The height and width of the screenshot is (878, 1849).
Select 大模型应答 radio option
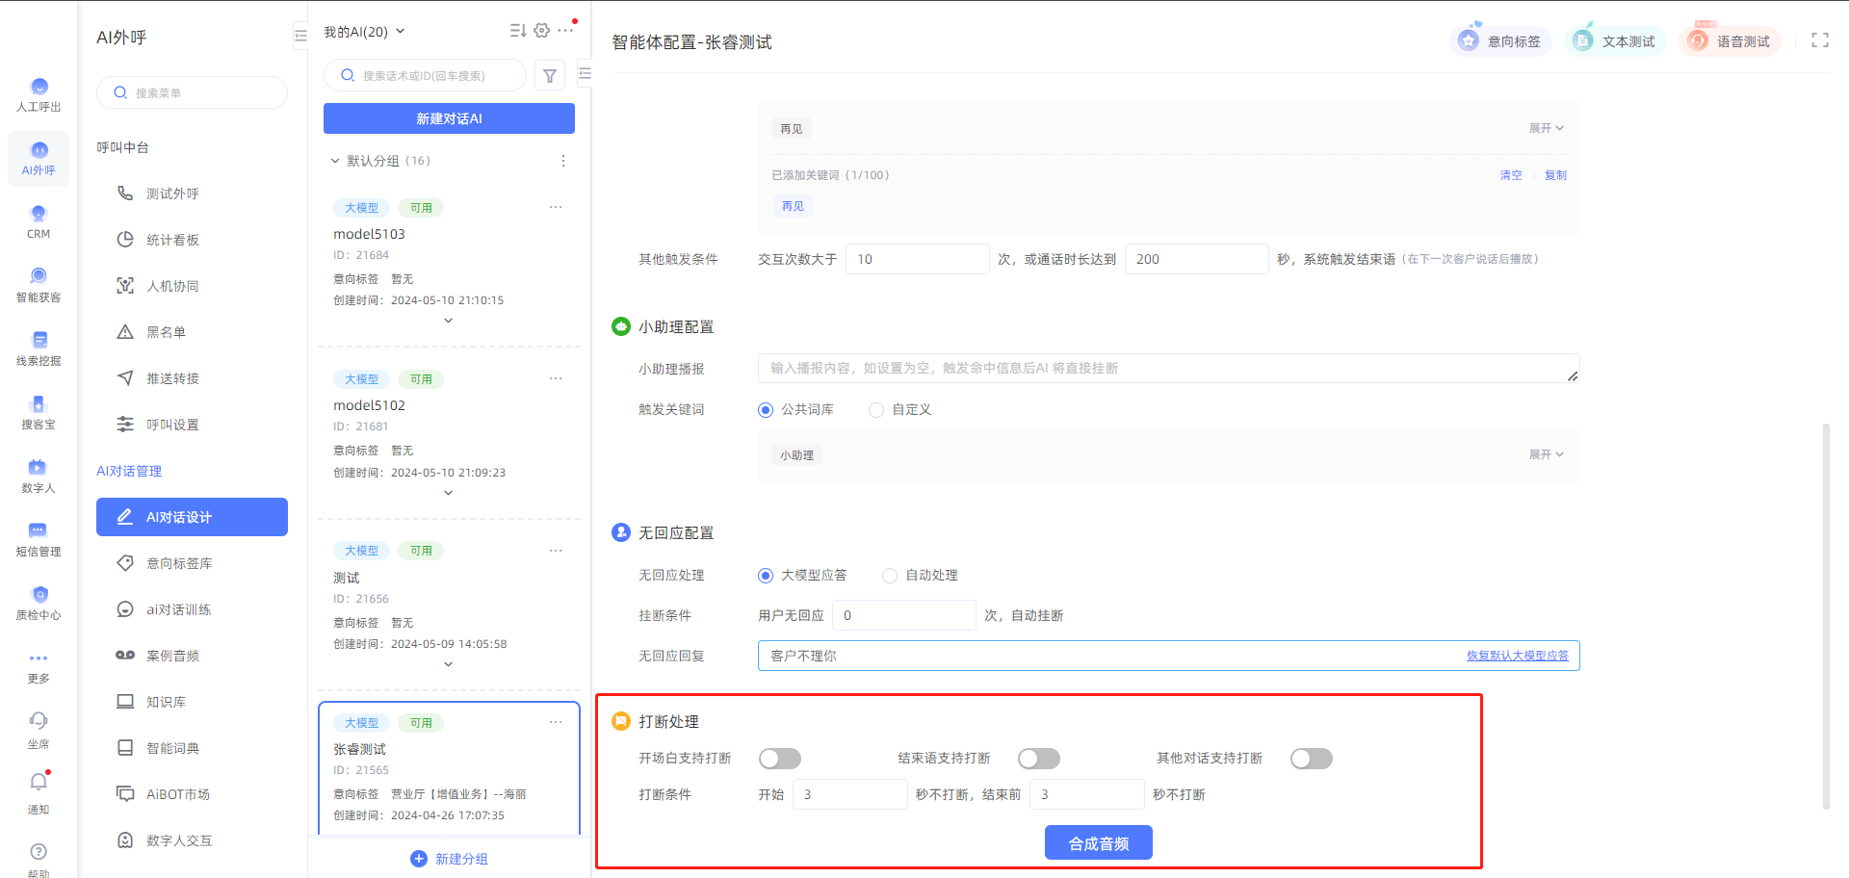[x=766, y=576]
